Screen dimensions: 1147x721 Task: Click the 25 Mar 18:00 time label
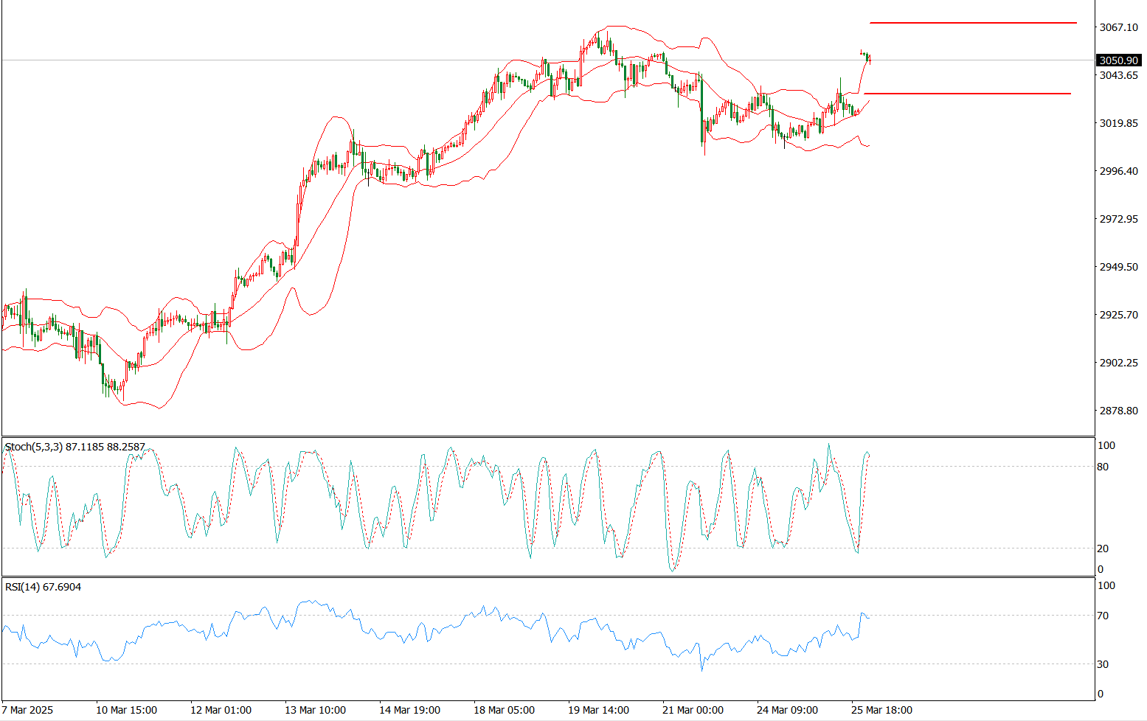(881, 710)
